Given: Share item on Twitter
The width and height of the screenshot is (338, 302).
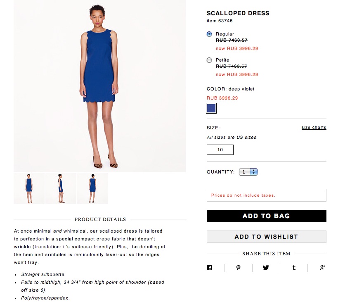Looking at the screenshot, I should point(266,268).
